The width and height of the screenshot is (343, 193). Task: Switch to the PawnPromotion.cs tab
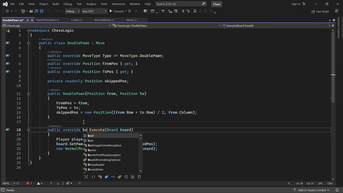tap(47, 20)
